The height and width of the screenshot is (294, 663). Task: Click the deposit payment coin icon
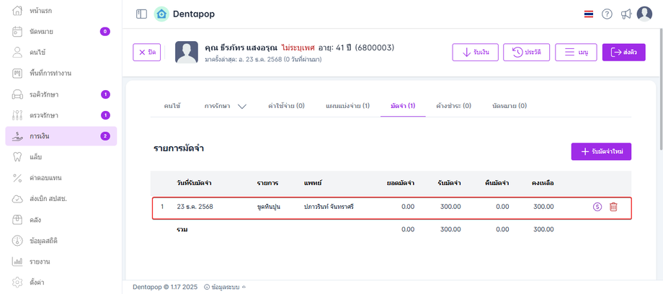(x=597, y=207)
